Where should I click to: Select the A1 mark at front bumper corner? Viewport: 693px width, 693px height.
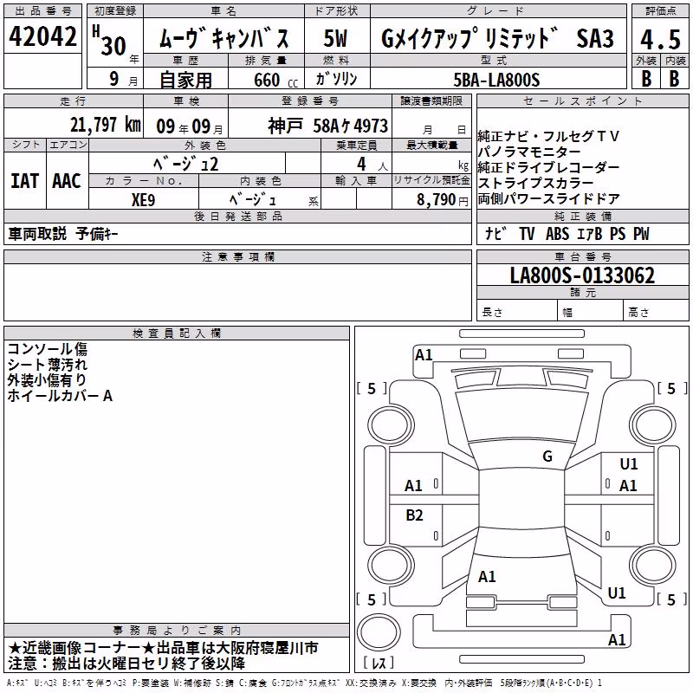[x=424, y=355]
